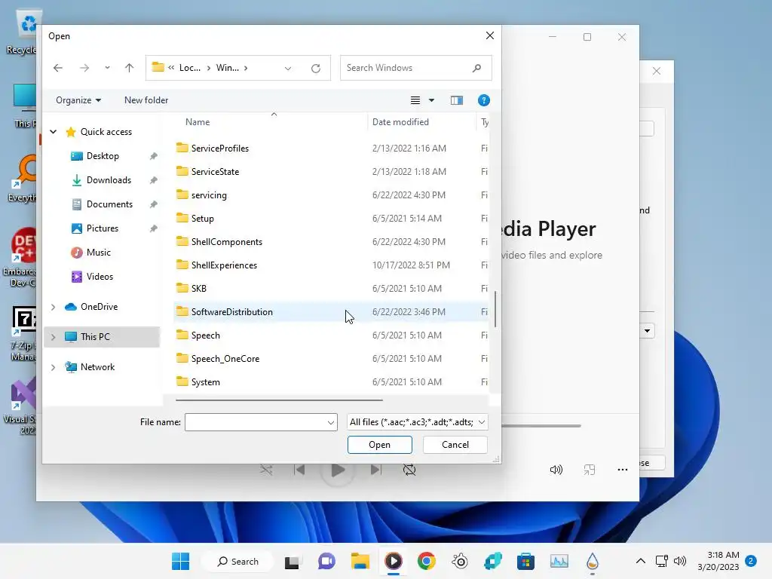The height and width of the screenshot is (579, 772).
Task: Select the System folder
Action: (x=205, y=382)
